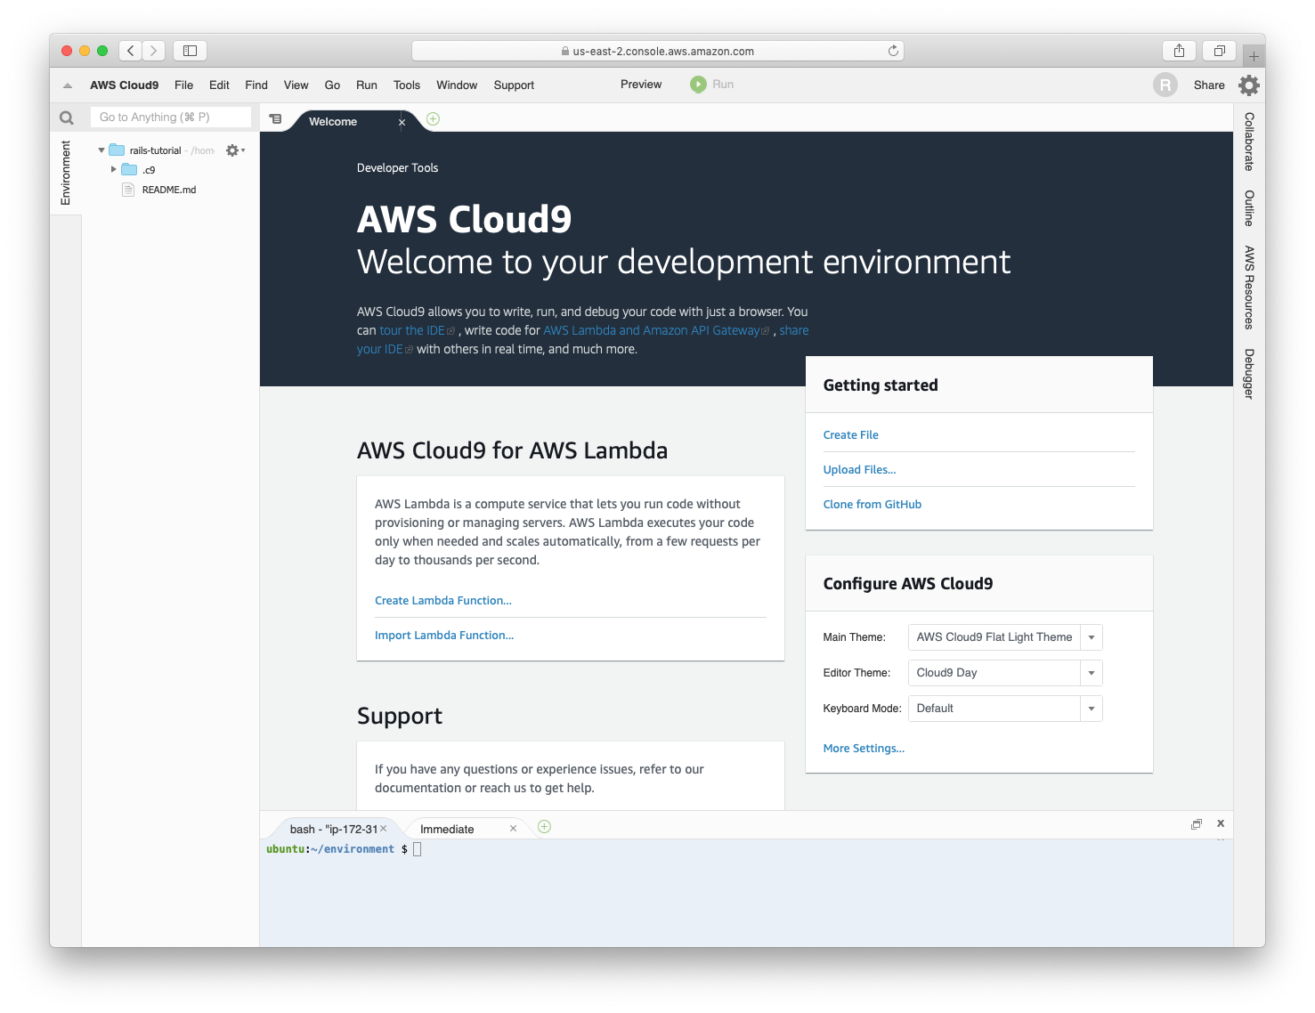Switch to the bash terminal tab
The image size is (1315, 1013).
tap(333, 829)
